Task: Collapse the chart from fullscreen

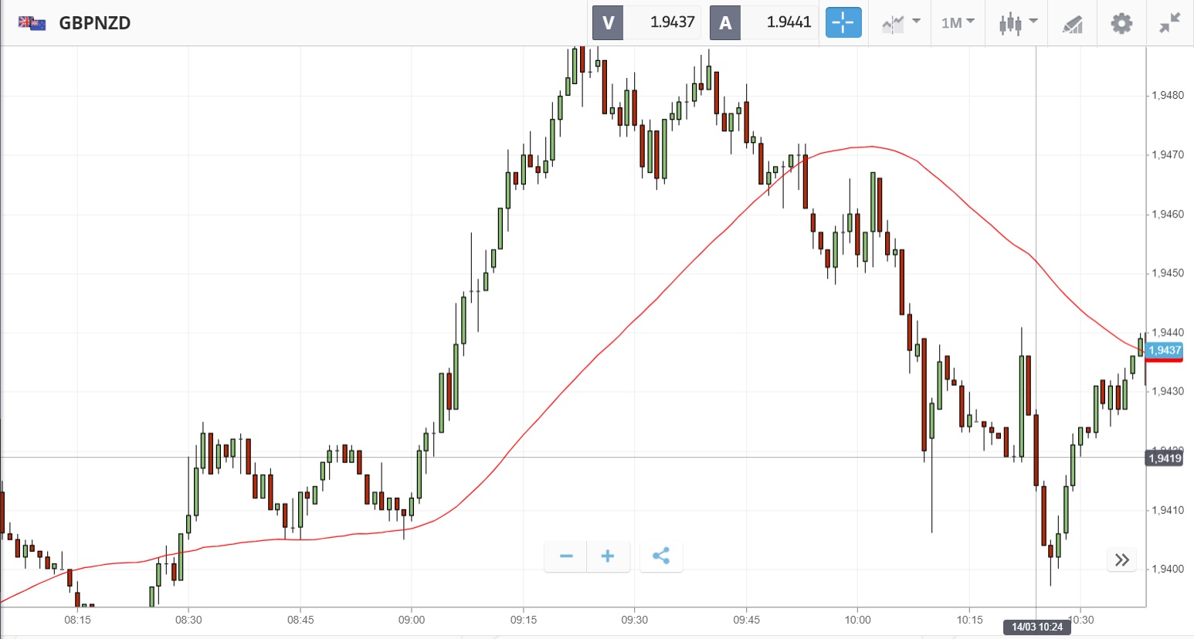Action: 1170,23
